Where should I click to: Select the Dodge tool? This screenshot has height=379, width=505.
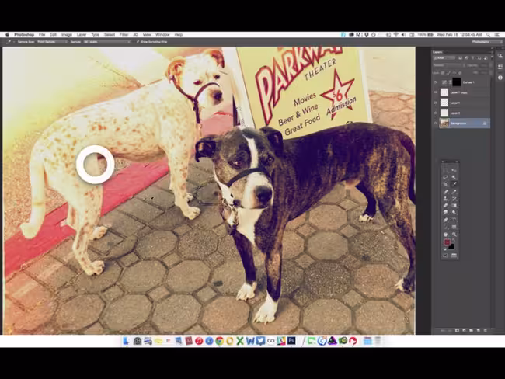454,212
